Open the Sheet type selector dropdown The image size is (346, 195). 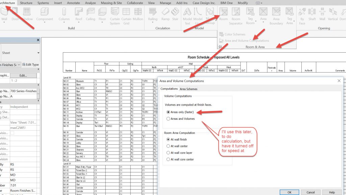[x=39, y=53]
